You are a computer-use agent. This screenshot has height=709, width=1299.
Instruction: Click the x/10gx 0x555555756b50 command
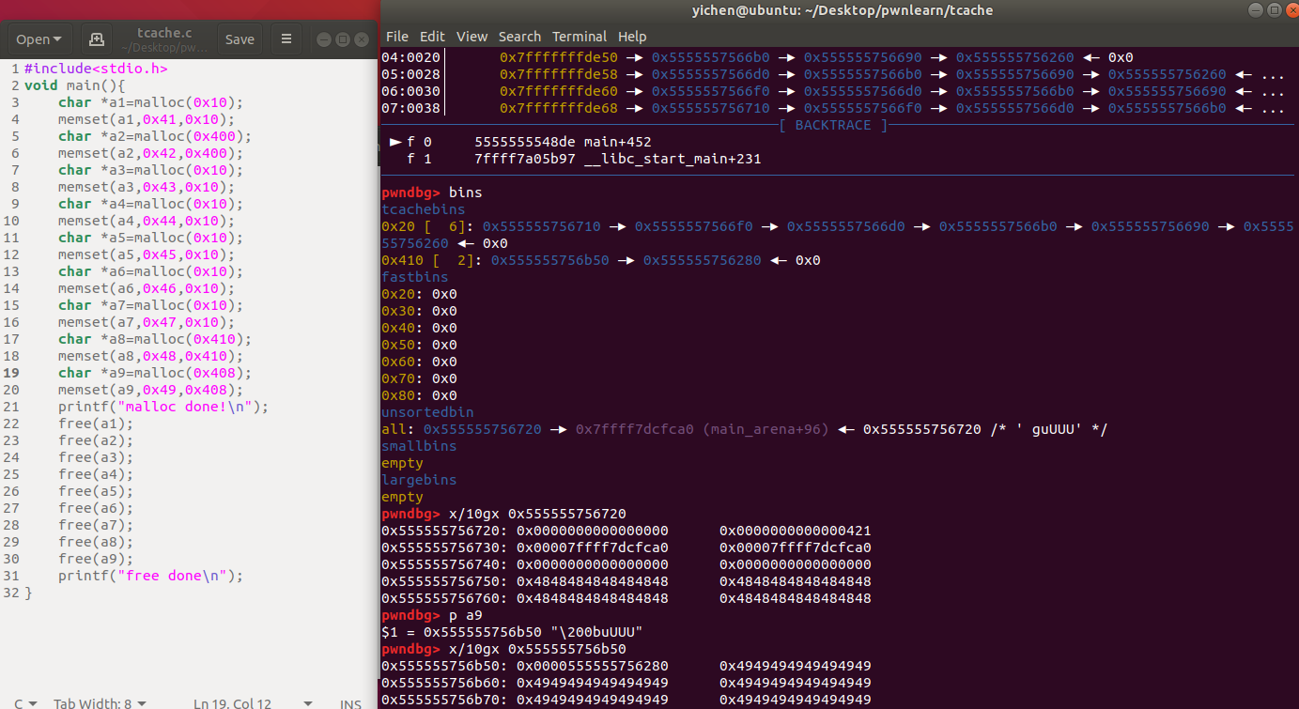tap(537, 649)
